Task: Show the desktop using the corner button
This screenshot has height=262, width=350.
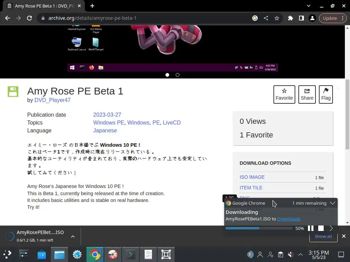Action: point(341,254)
